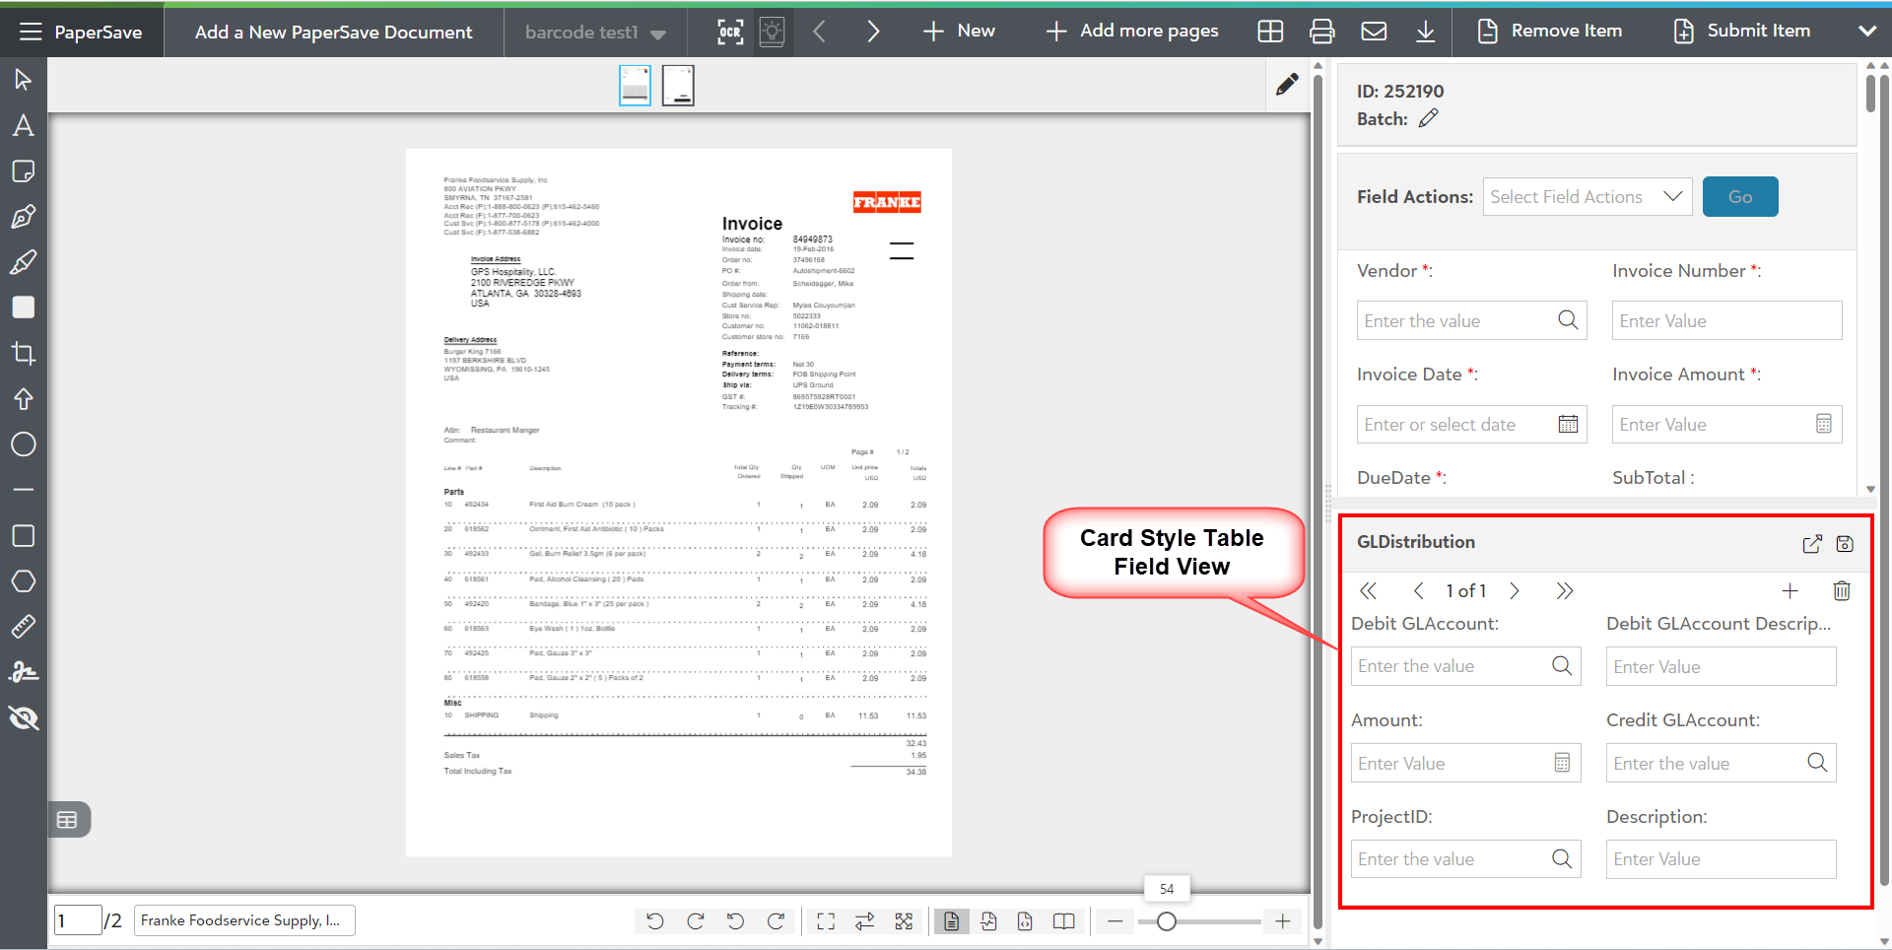Select the stamp annotation tool in sidebar
Image resolution: width=1892 pixels, height=950 pixels.
click(x=24, y=399)
